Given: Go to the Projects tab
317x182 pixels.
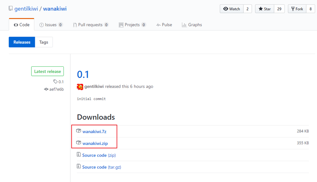Looking at the screenshot, I should pyautogui.click(x=132, y=25).
